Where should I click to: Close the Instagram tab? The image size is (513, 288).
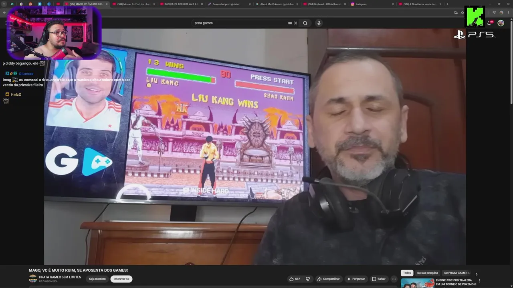pos(393,4)
